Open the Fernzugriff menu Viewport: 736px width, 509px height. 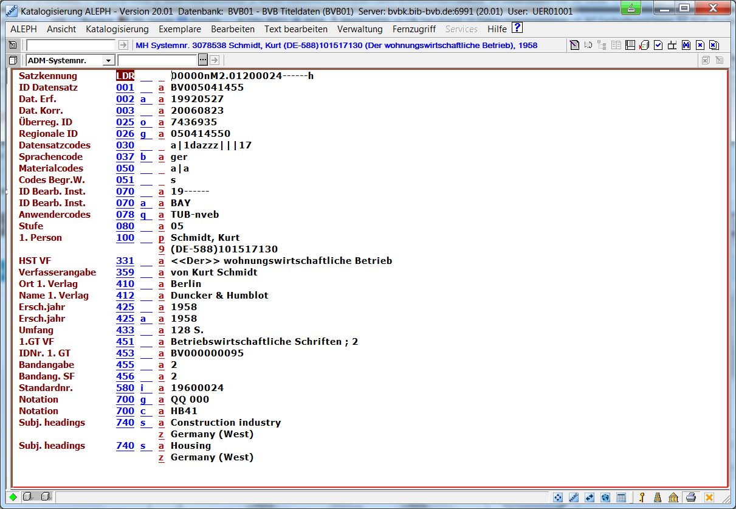(x=414, y=29)
